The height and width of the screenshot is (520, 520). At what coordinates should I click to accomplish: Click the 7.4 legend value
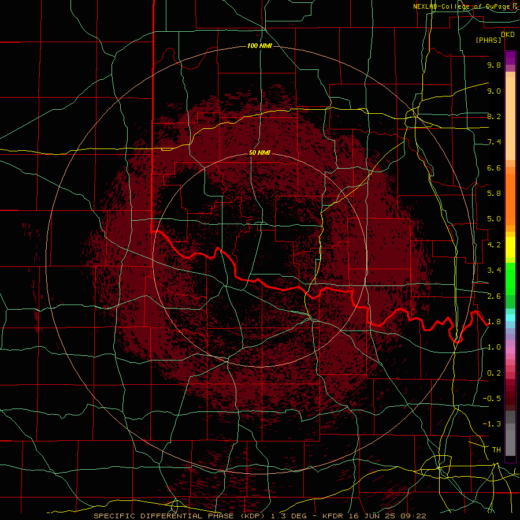click(494, 142)
